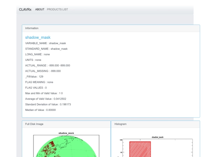This screenshot has height=157, width=210.
Task: Open the shadow_mask full disk globe image
Action: (66, 145)
